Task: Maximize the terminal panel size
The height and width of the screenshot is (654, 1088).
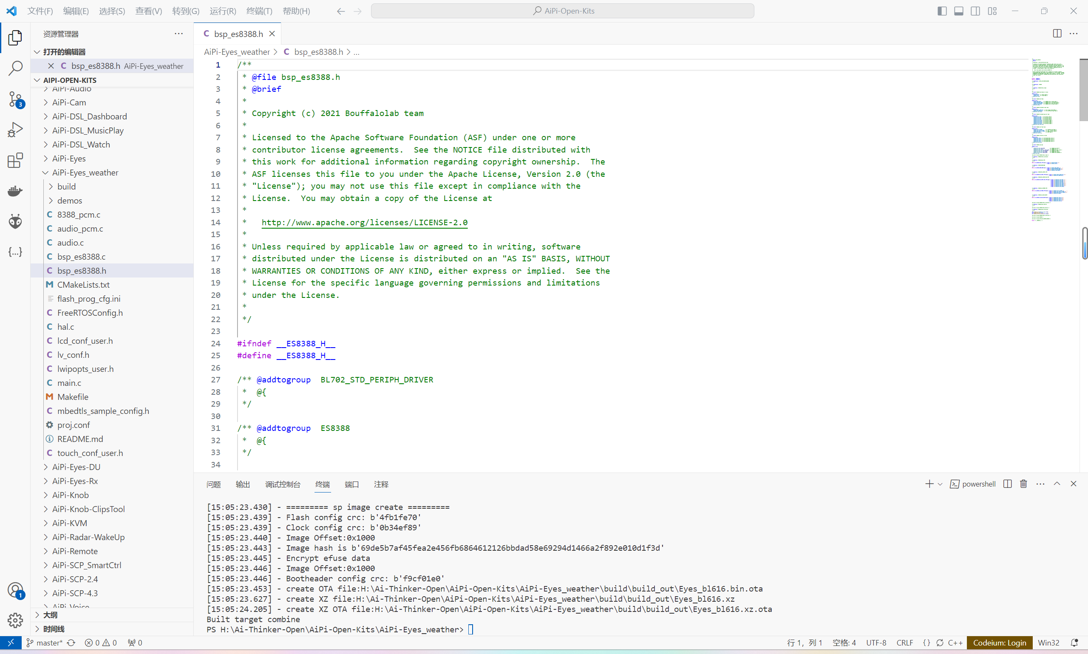Action: coord(1057,484)
